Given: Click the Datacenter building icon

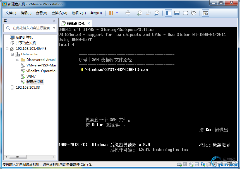Looking at the screenshot, I should pyautogui.click(x=18, y=54).
